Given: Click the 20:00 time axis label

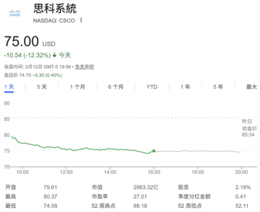Looking at the screenshot, I should click(x=242, y=172).
